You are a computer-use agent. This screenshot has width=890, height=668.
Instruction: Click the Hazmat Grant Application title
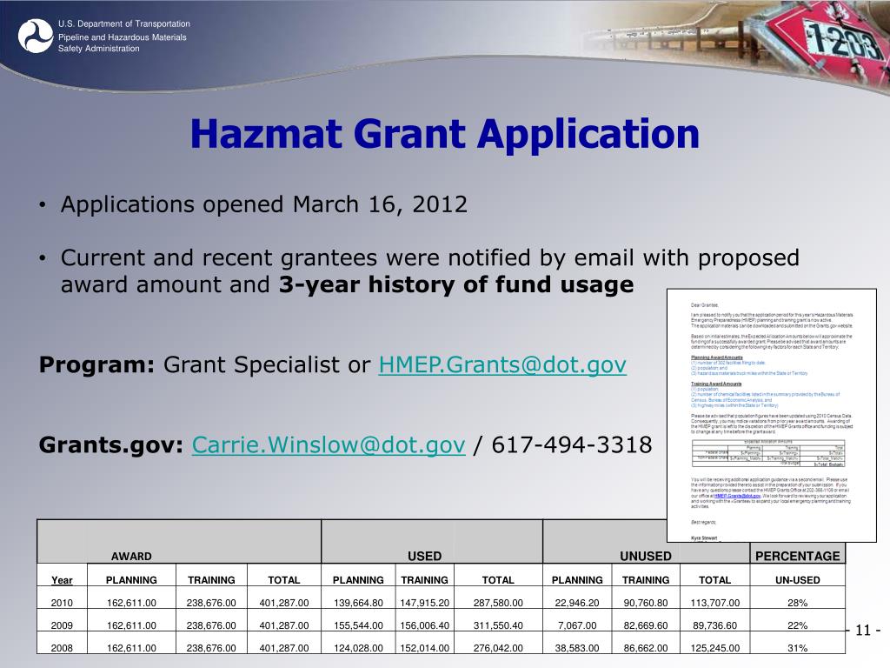(444, 134)
